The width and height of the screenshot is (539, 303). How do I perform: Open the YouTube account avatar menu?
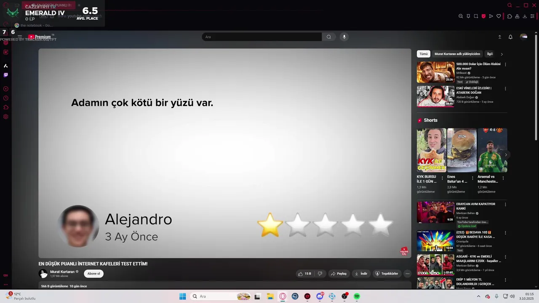pyautogui.click(x=523, y=37)
